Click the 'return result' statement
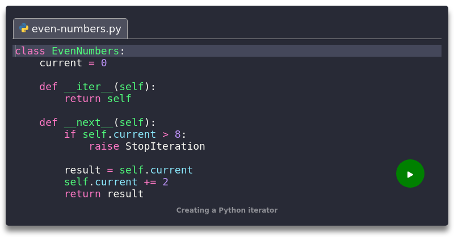This screenshot has height=237, width=454. coord(104,194)
